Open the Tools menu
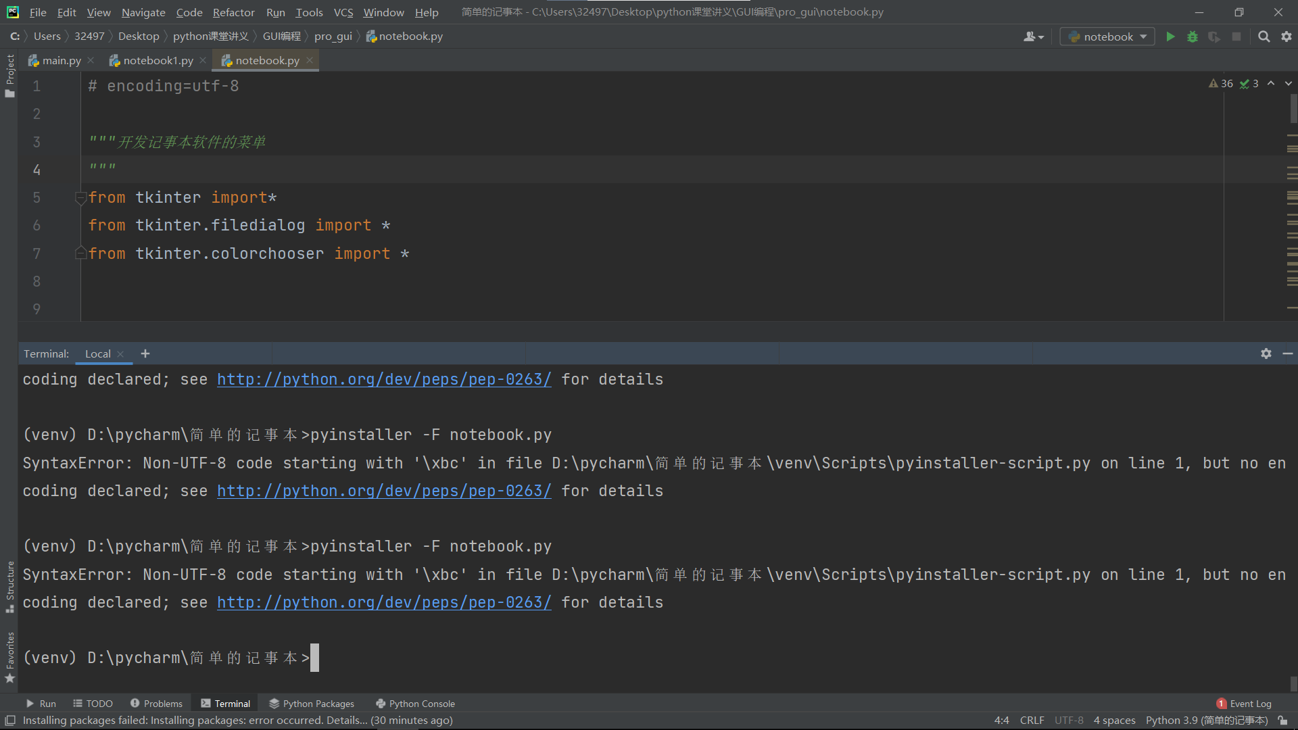Image resolution: width=1298 pixels, height=730 pixels. pos(309,12)
